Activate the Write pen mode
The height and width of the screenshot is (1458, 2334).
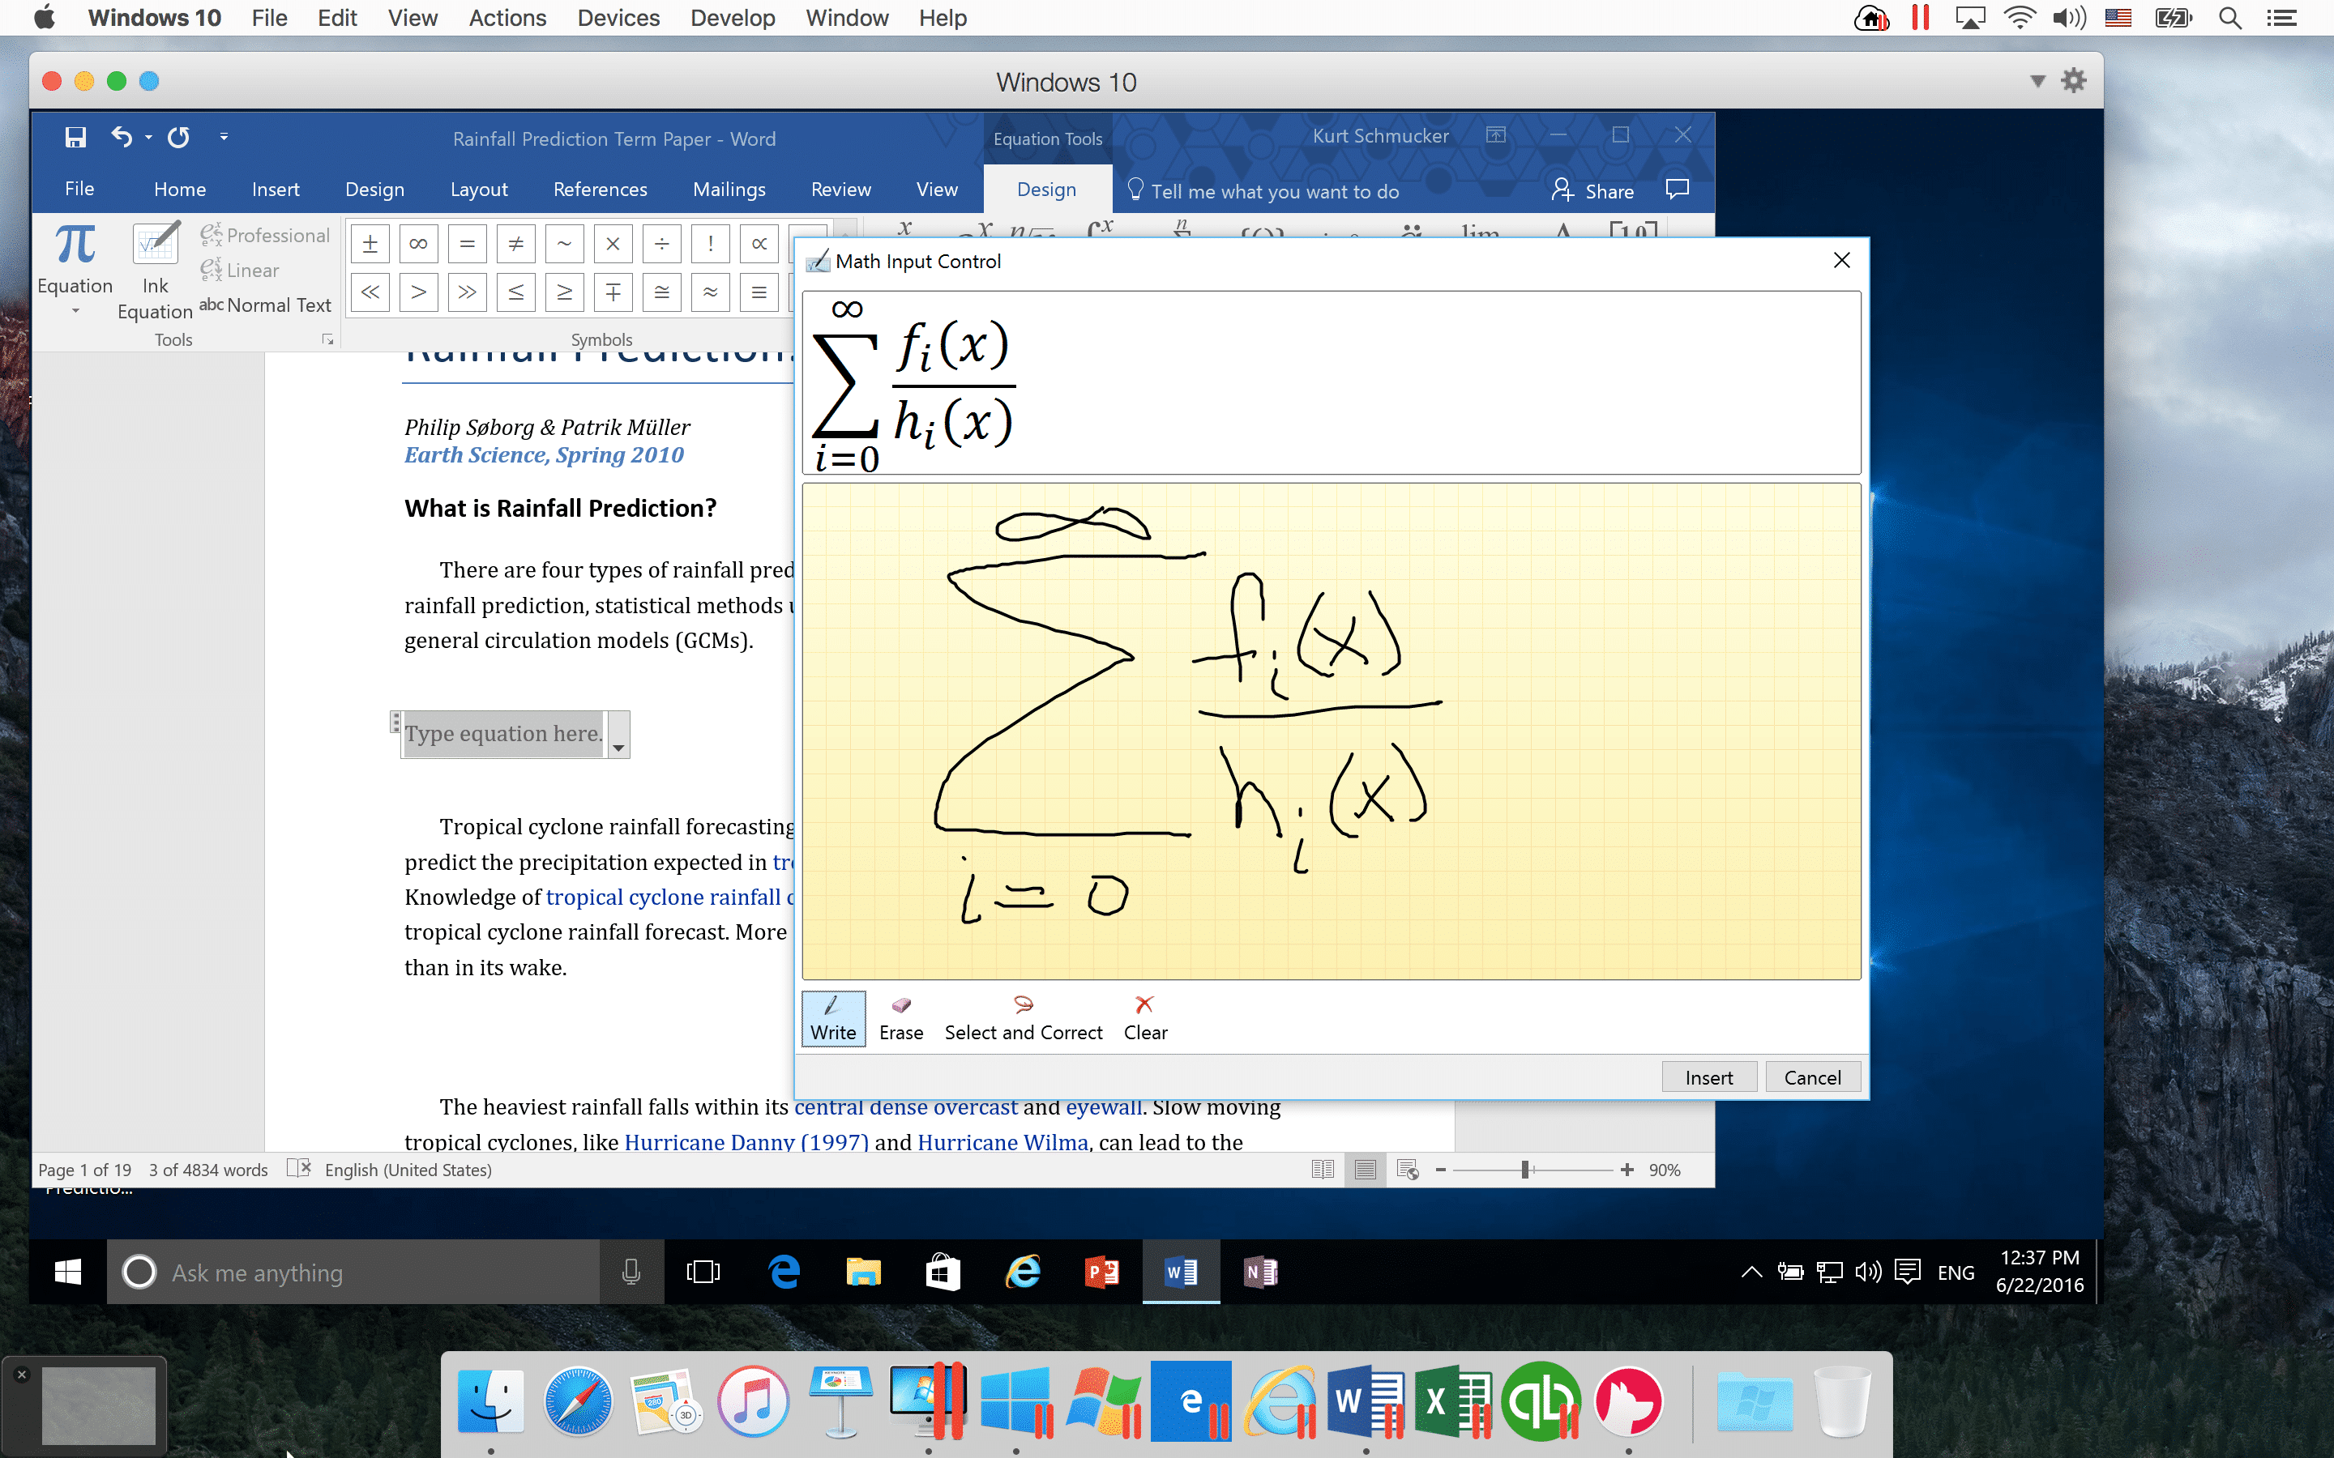832,1018
